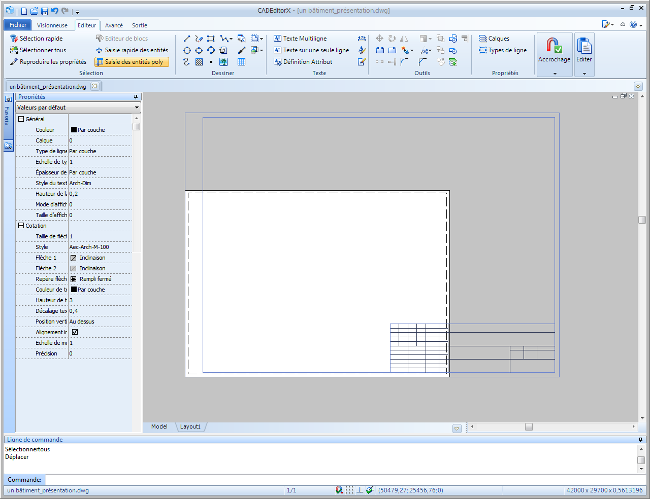This screenshot has height=499, width=650.
Task: Select the Rectangle drawing tool
Action: click(211, 39)
